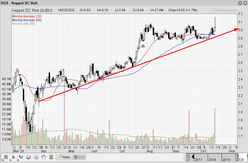Open the chart type dropdown arrow
The width and height of the screenshot is (248, 163).
(18, 160)
